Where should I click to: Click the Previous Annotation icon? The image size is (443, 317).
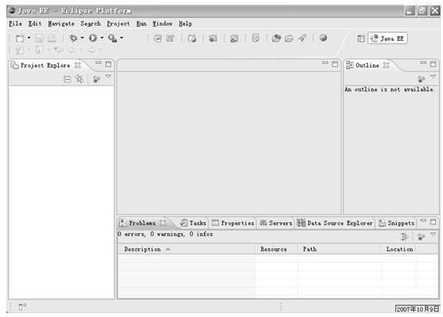click(39, 50)
